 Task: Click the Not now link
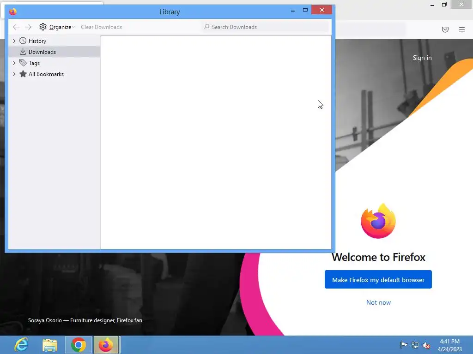click(378, 302)
